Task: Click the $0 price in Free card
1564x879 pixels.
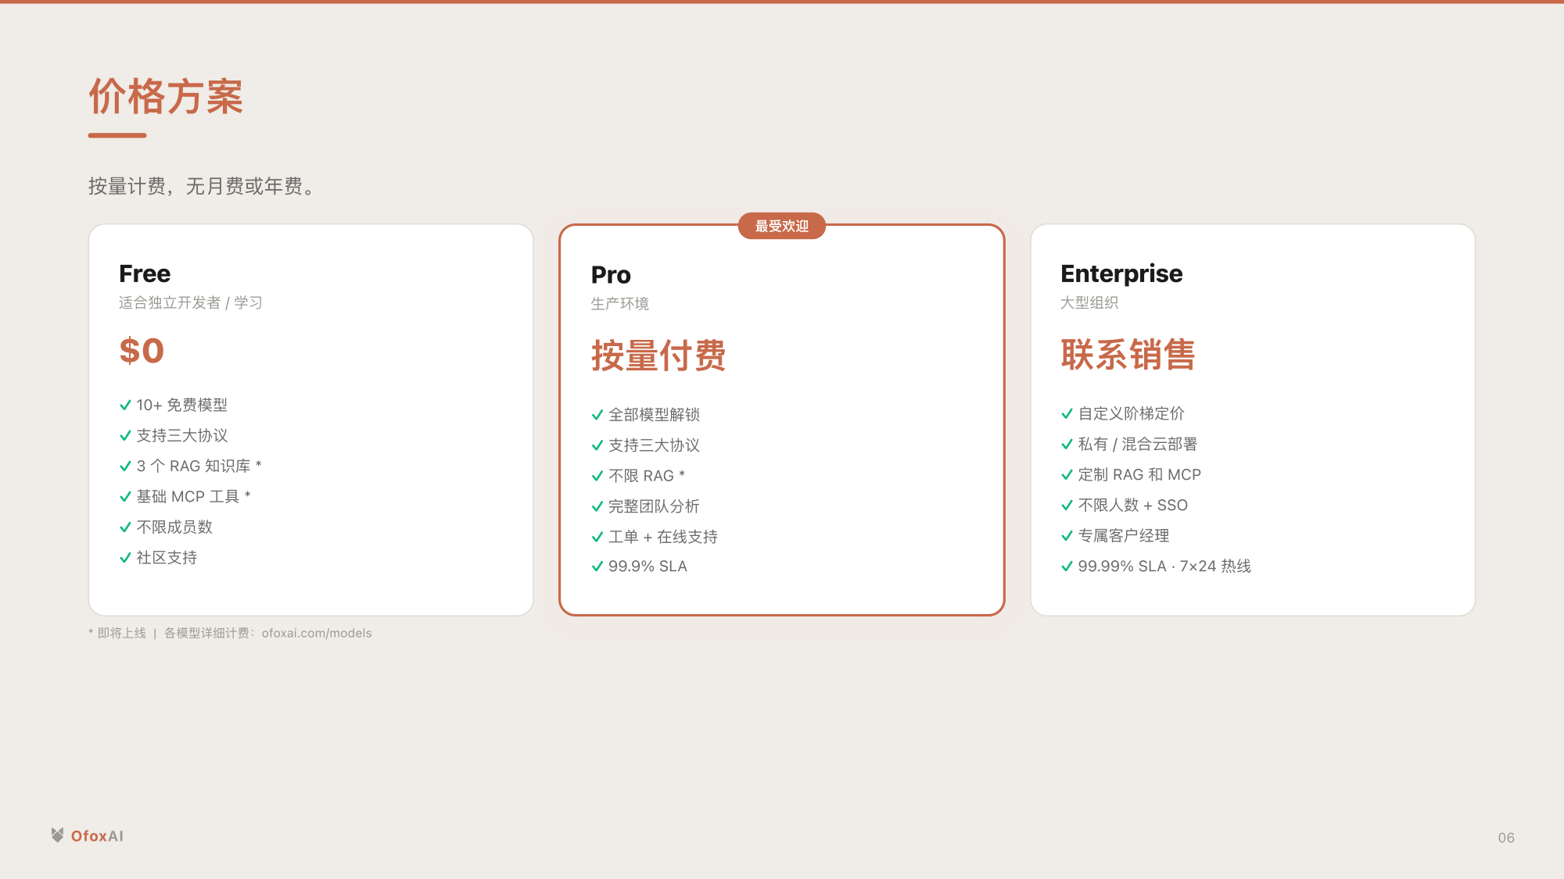Action: (141, 351)
